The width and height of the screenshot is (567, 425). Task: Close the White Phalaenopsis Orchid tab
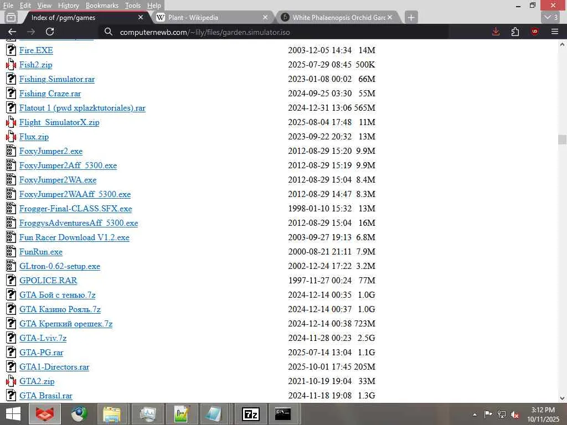click(x=390, y=17)
